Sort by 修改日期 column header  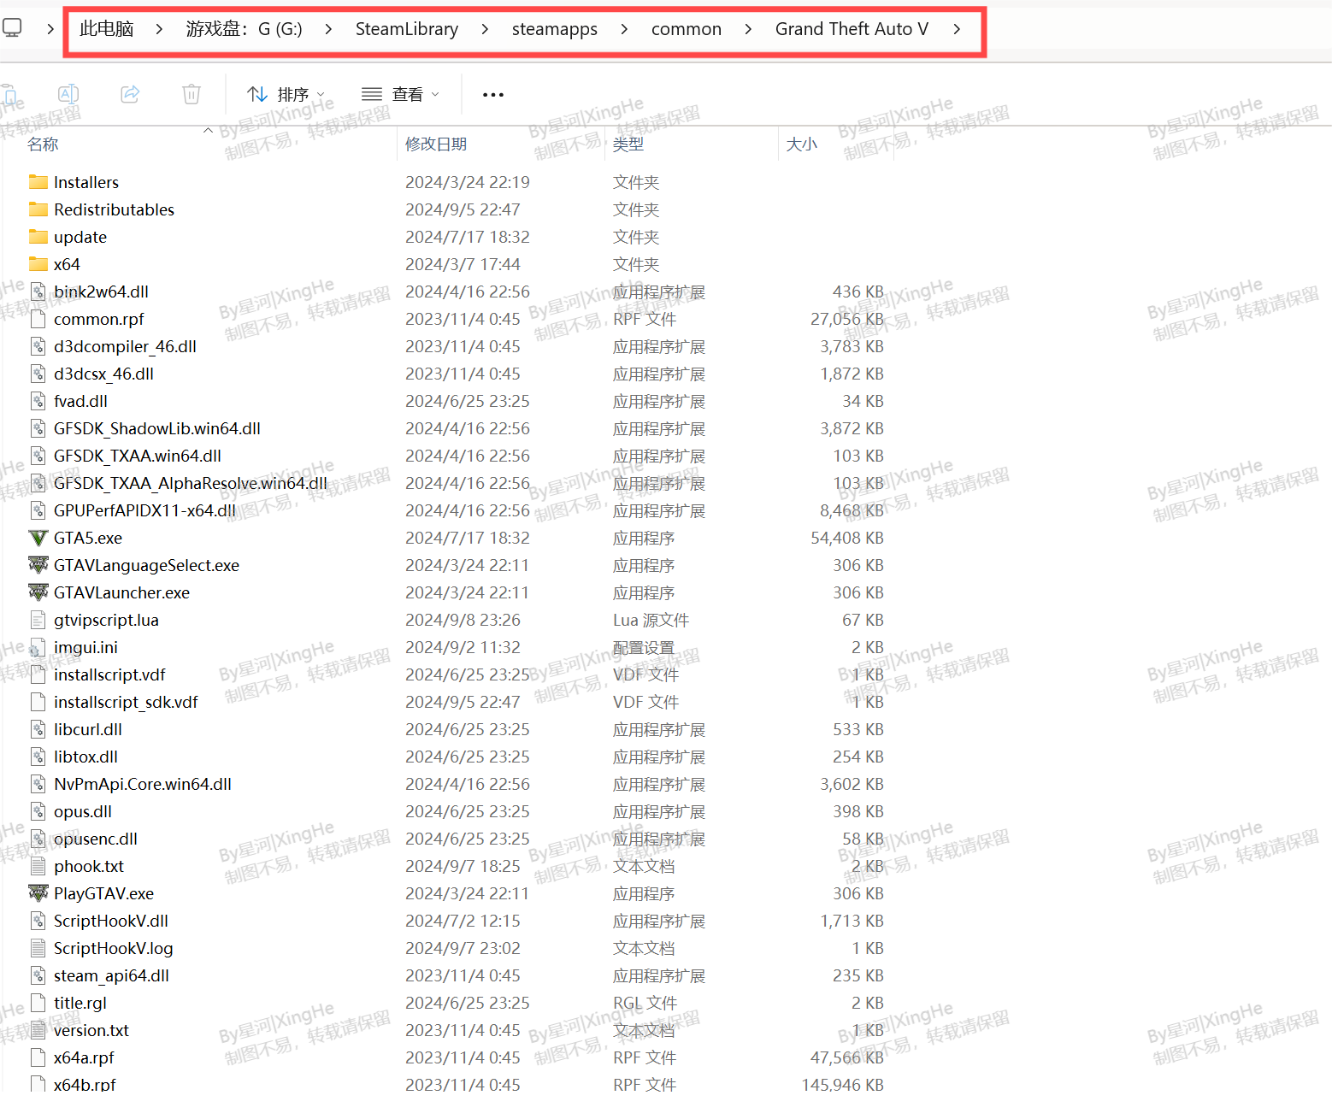point(436,144)
